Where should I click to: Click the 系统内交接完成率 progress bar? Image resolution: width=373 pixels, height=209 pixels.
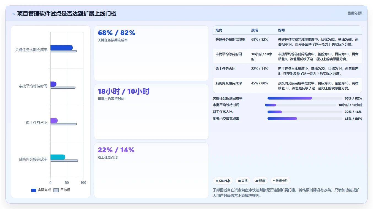(x=305, y=119)
